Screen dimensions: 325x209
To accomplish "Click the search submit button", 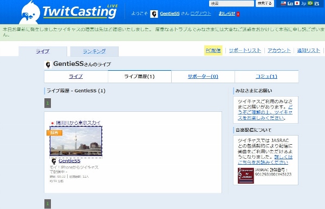I will coord(265,3).
